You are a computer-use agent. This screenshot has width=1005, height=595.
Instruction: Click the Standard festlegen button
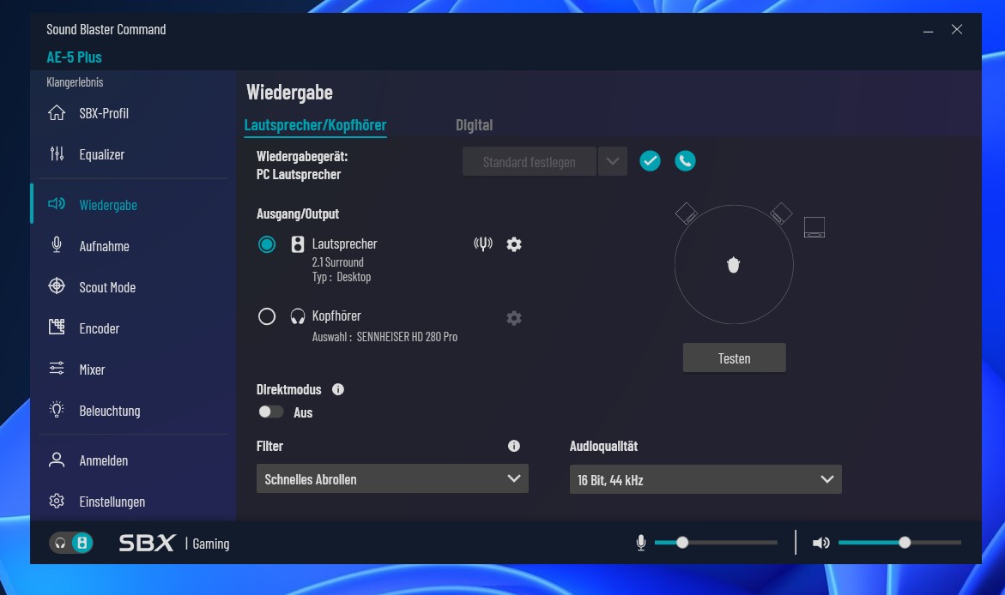[530, 161]
